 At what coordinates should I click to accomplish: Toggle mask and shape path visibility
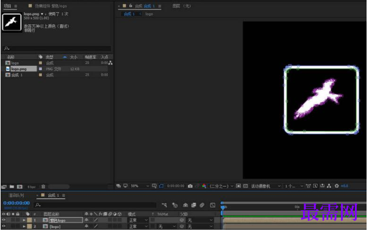tap(161, 186)
